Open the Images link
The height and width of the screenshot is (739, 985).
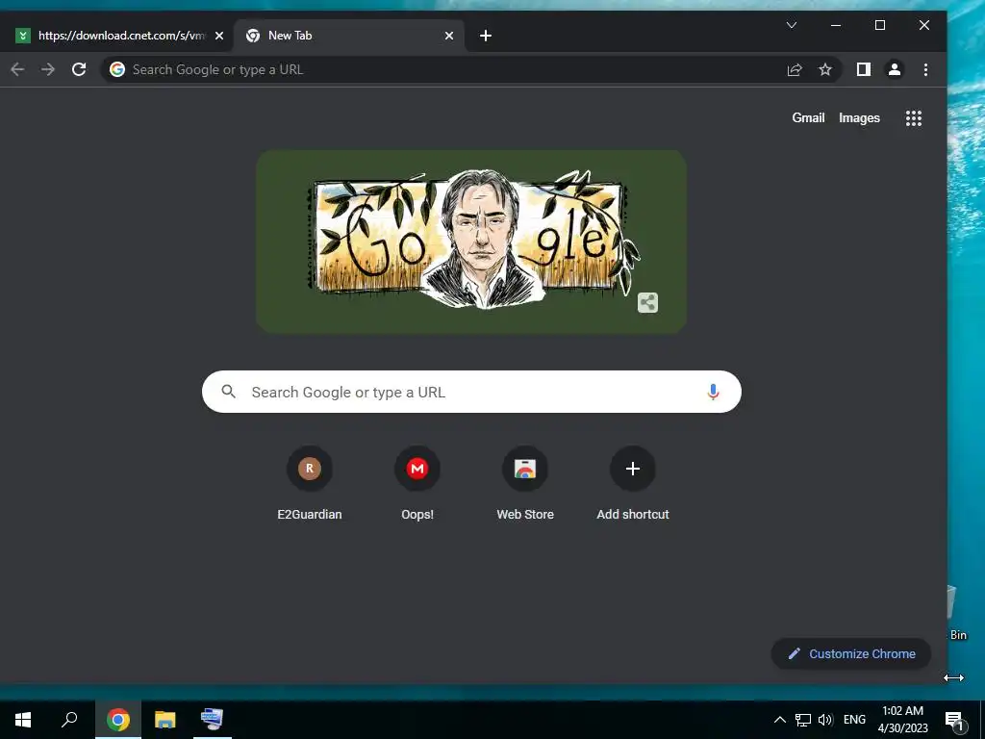pos(859,118)
